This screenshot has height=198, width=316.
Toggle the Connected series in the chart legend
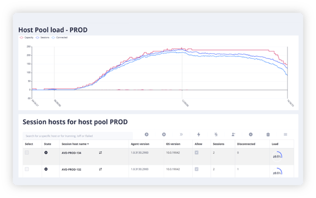[x=60, y=37]
